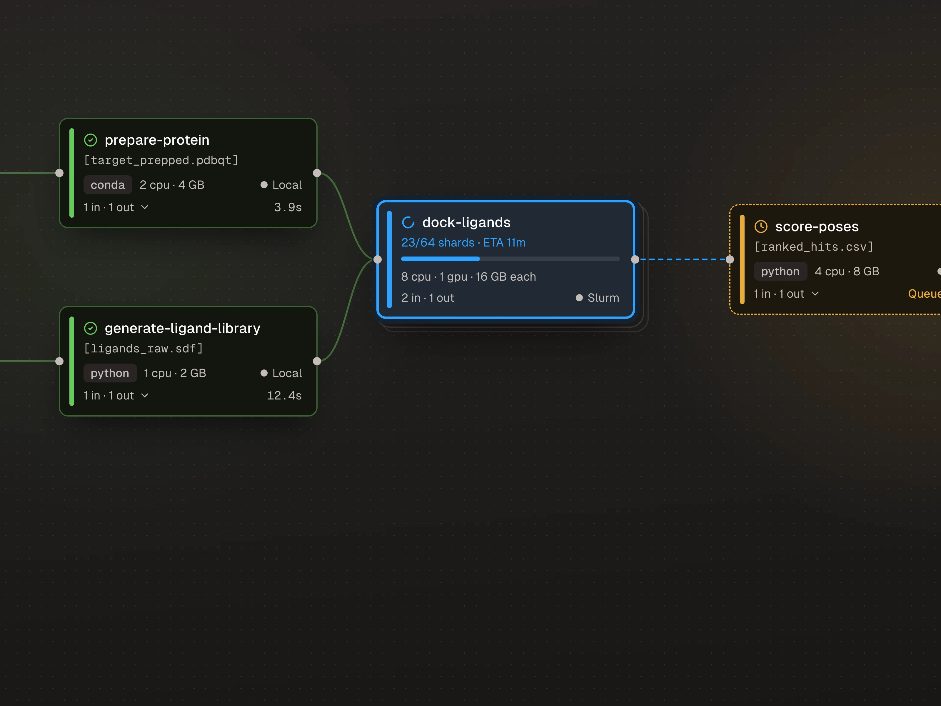Image resolution: width=941 pixels, height=706 pixels.
Task: Expand the prepare-protein 1 in · 1 out chevron
Action: [x=145, y=207]
